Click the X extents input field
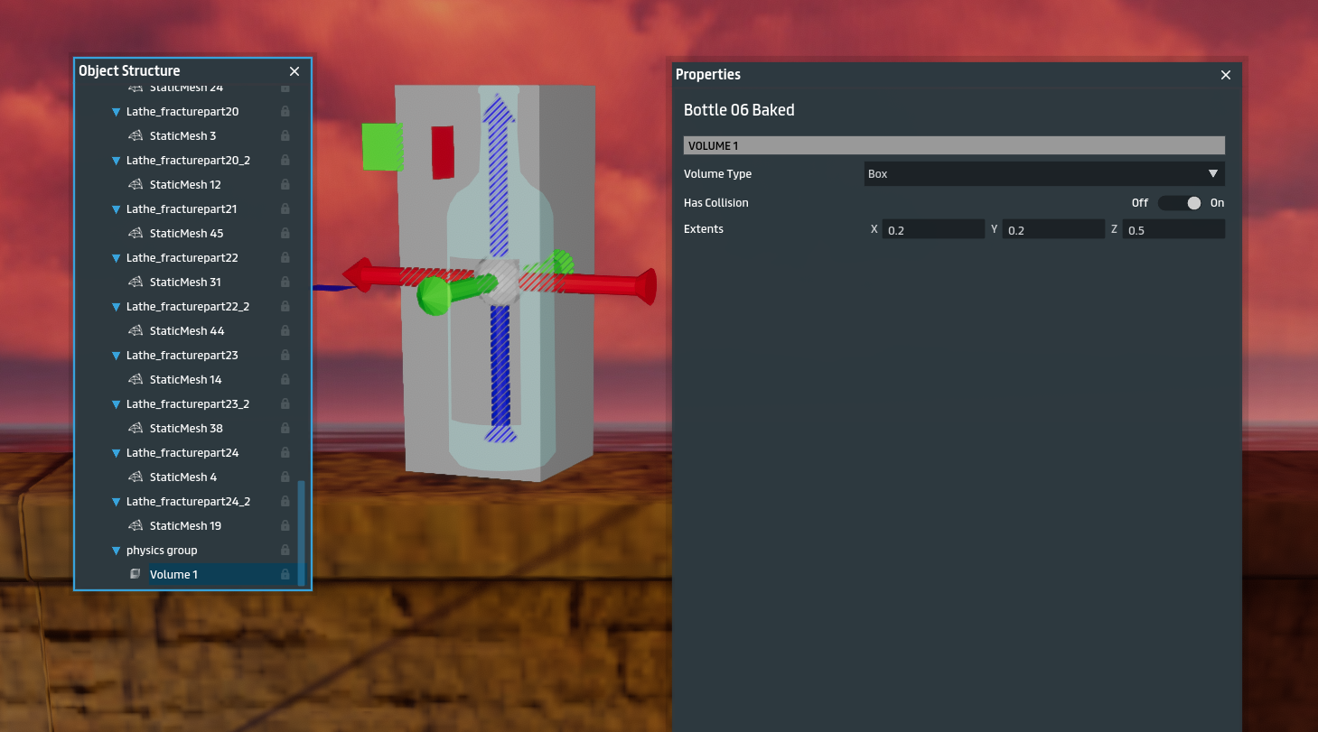Screen dimensions: 1318x732 (x=934, y=228)
